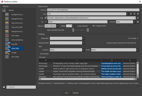Click the star icon next to Charset

point(138,22)
